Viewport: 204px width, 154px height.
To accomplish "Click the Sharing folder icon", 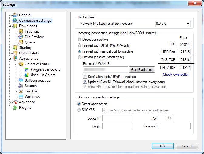I will [15, 48].
